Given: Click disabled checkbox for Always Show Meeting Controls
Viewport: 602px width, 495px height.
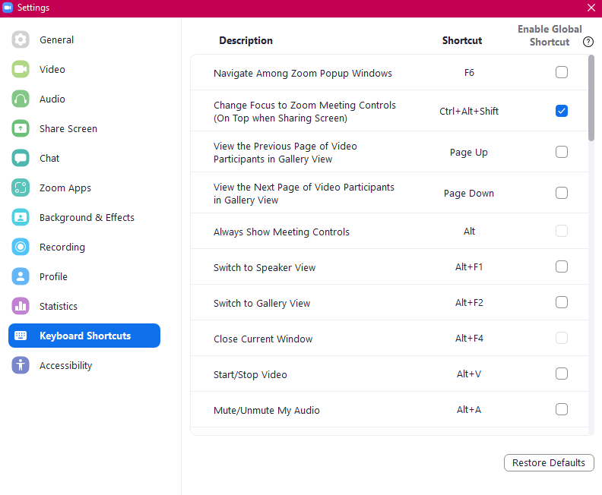Looking at the screenshot, I should [x=561, y=231].
